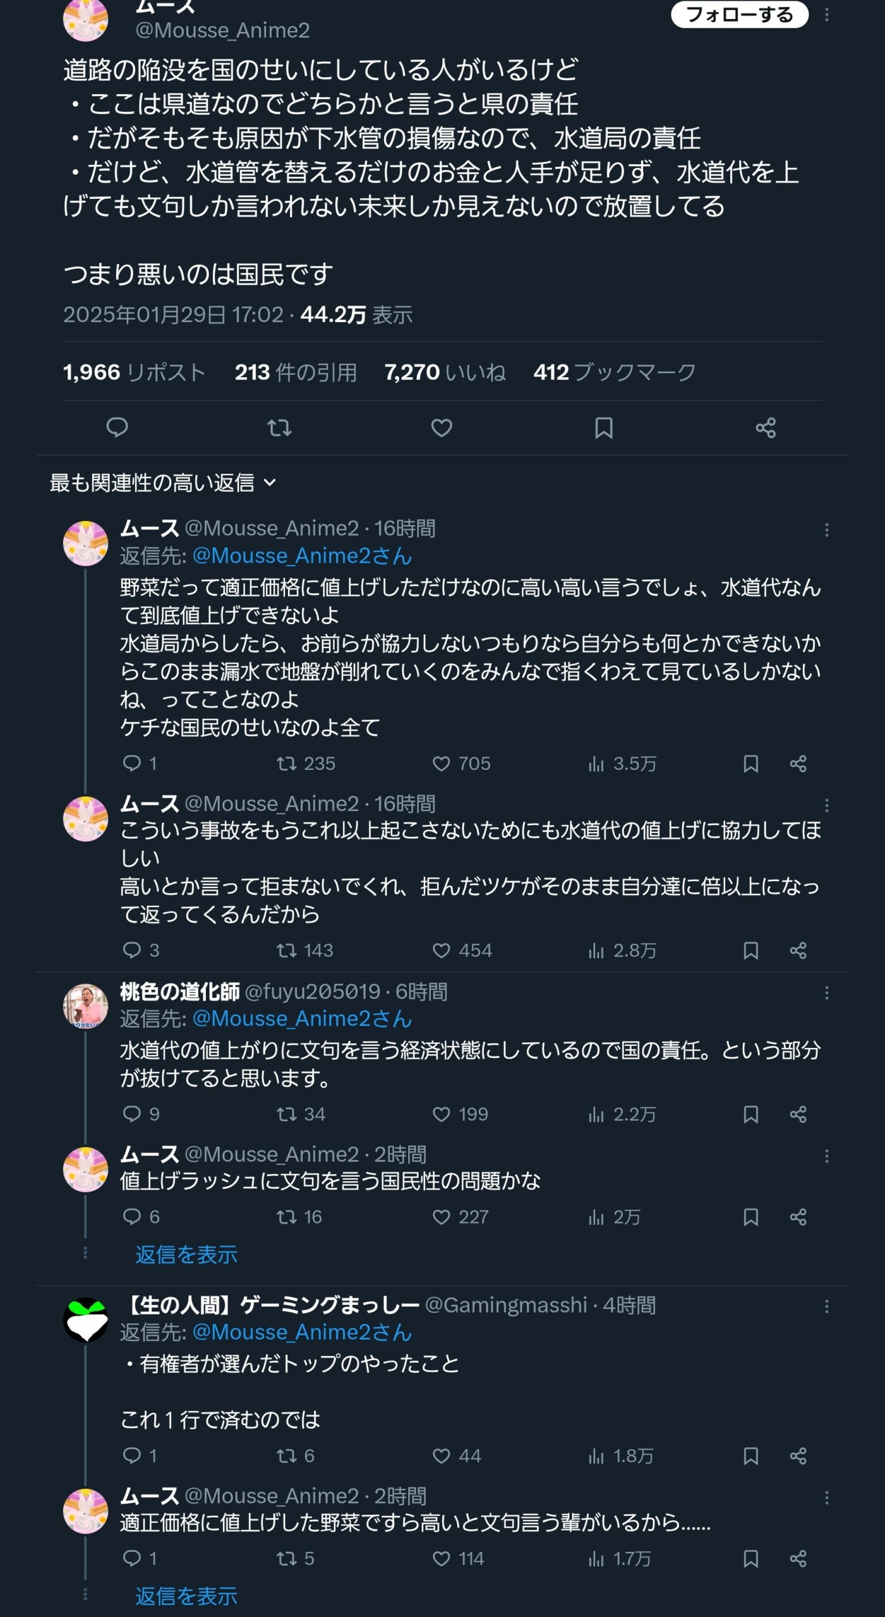Open the more options menu on main post
885x1617 pixels.
click(826, 15)
